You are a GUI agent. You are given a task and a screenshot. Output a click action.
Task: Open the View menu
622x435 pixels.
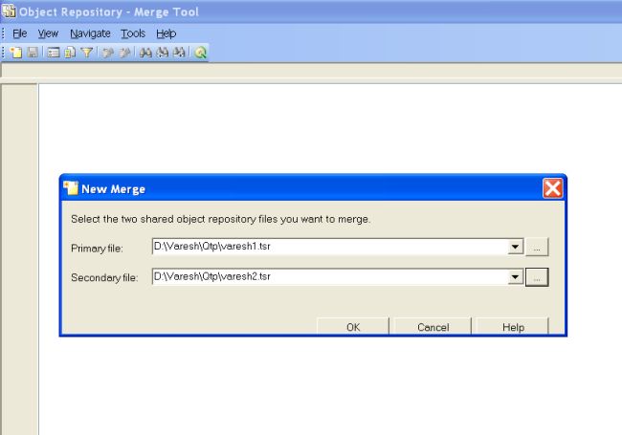tap(48, 33)
